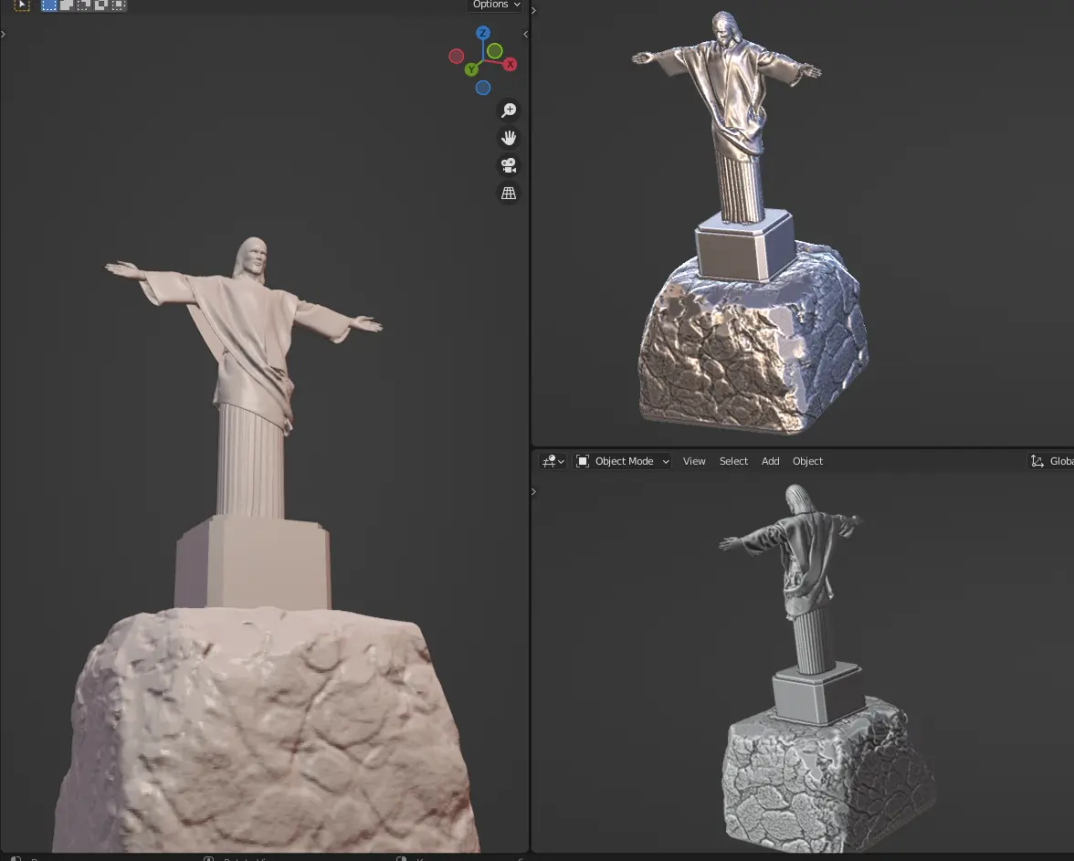Open the Object menu
This screenshot has height=861, width=1074.
(x=807, y=461)
